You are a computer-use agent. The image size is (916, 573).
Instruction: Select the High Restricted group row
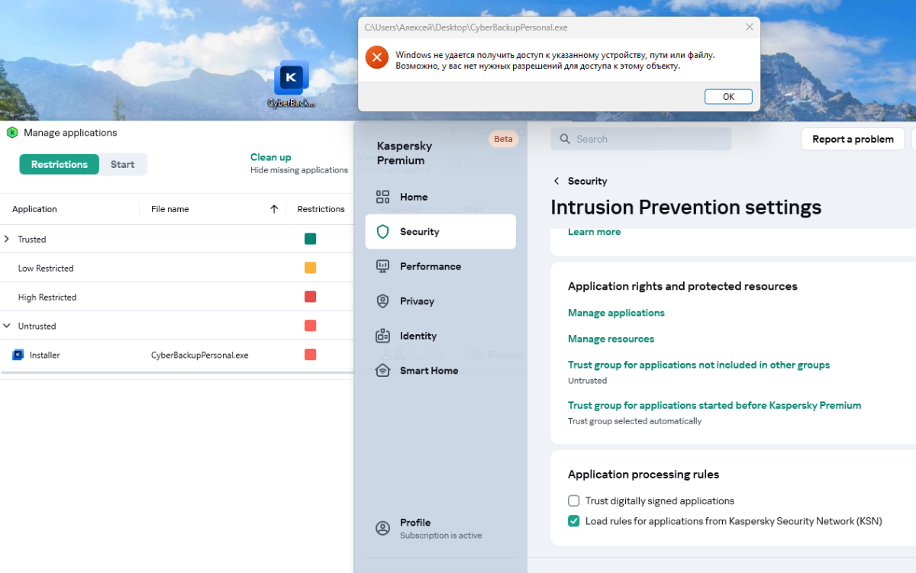177,297
